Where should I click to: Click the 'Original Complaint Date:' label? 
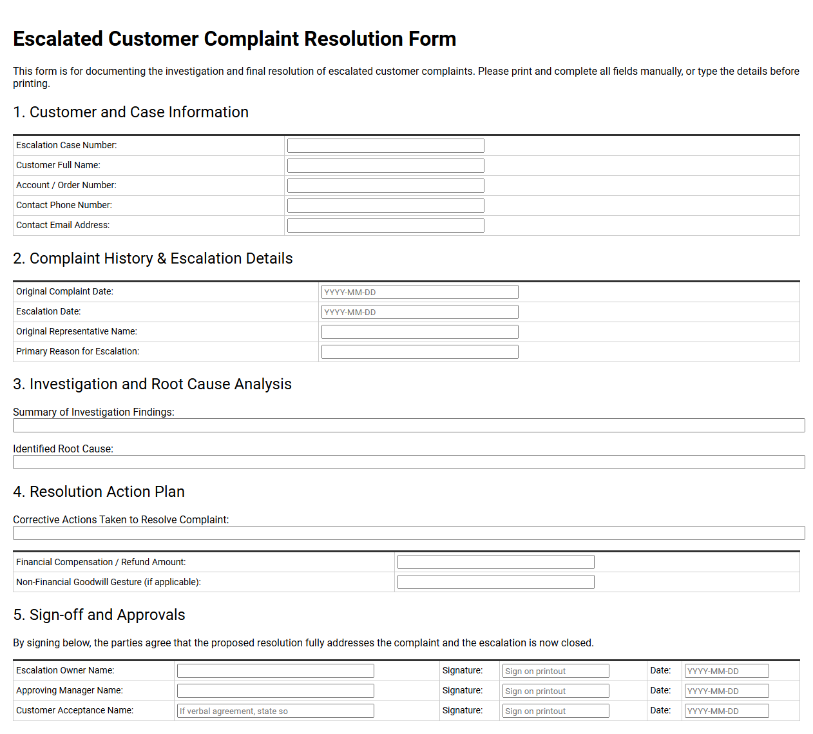[x=64, y=291]
